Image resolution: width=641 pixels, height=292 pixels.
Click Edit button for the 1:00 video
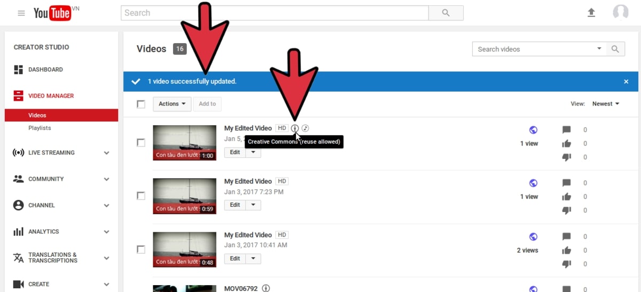tap(235, 152)
